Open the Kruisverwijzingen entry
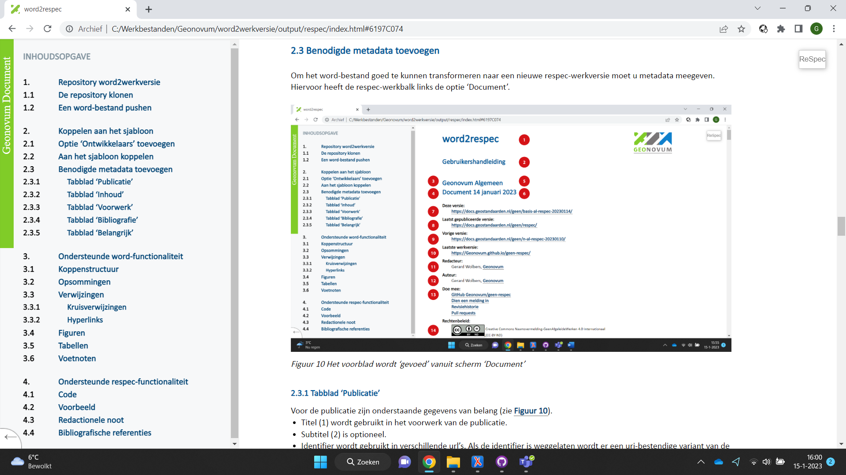846x475 pixels. 96,307
